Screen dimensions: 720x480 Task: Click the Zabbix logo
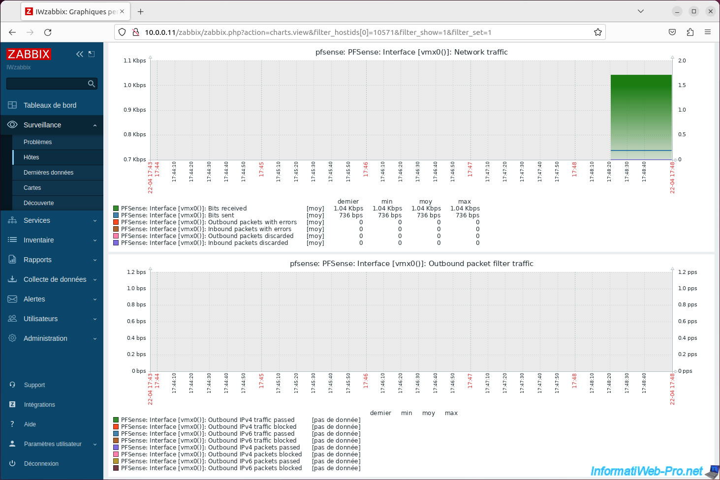pos(29,54)
